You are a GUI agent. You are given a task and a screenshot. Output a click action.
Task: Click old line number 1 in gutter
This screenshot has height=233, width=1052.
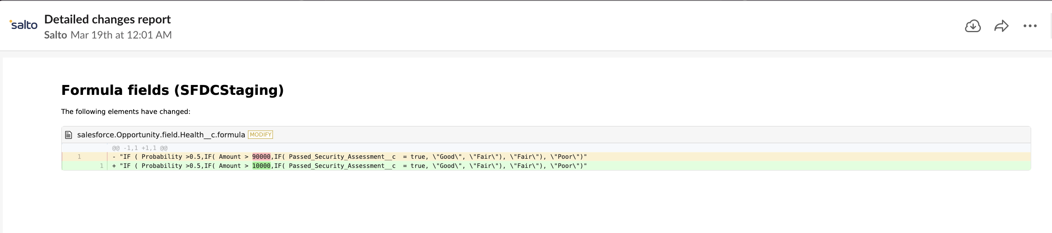coord(79,157)
